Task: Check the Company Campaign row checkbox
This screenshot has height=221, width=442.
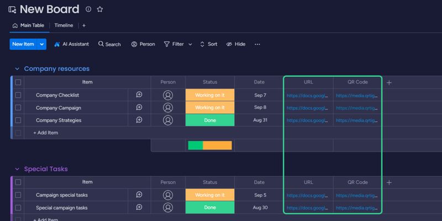Action: (x=18, y=108)
